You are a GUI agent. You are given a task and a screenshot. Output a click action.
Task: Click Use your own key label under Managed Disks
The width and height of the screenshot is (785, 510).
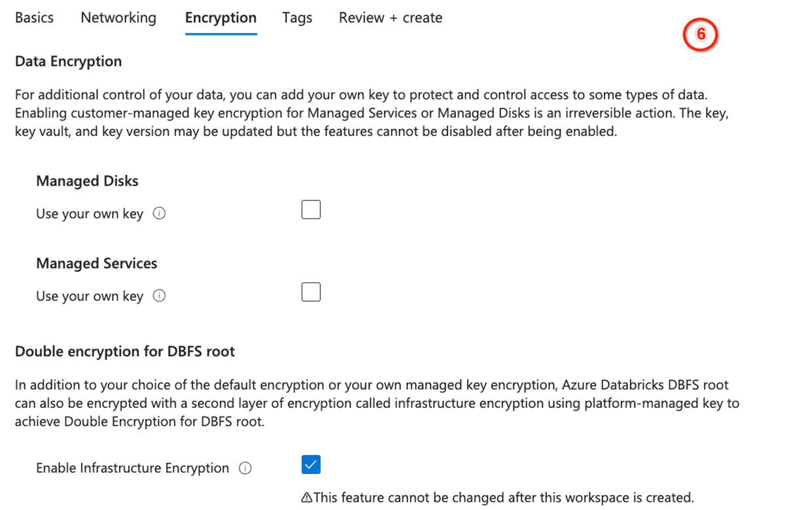[89, 214]
